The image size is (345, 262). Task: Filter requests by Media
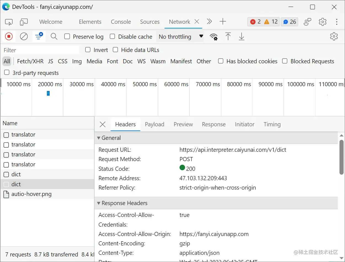pyautogui.click(x=94, y=61)
